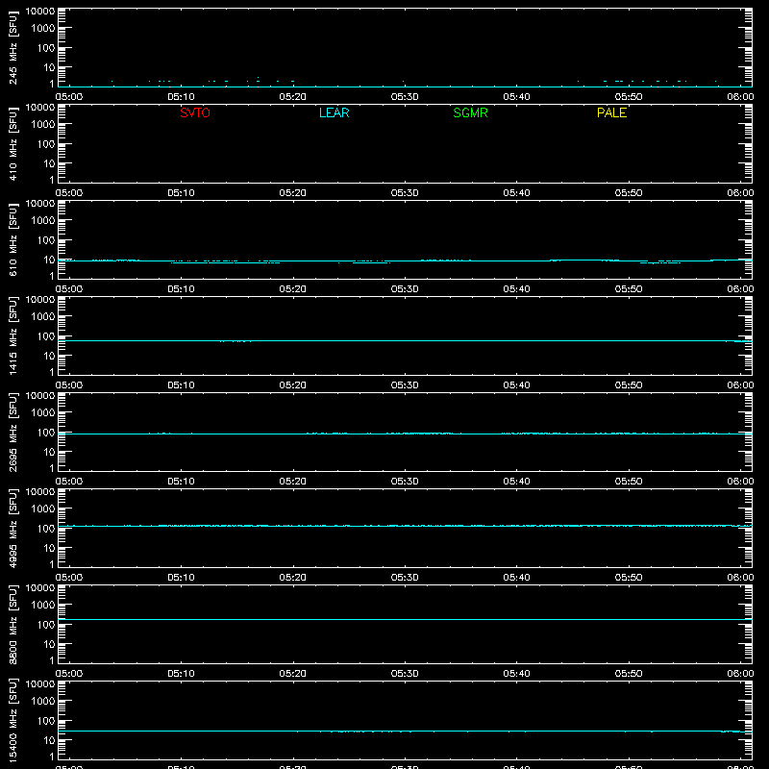This screenshot has width=769, height=769.
Task: Click the 06:00 time label under 1415 MHz plot
Action: click(x=740, y=385)
